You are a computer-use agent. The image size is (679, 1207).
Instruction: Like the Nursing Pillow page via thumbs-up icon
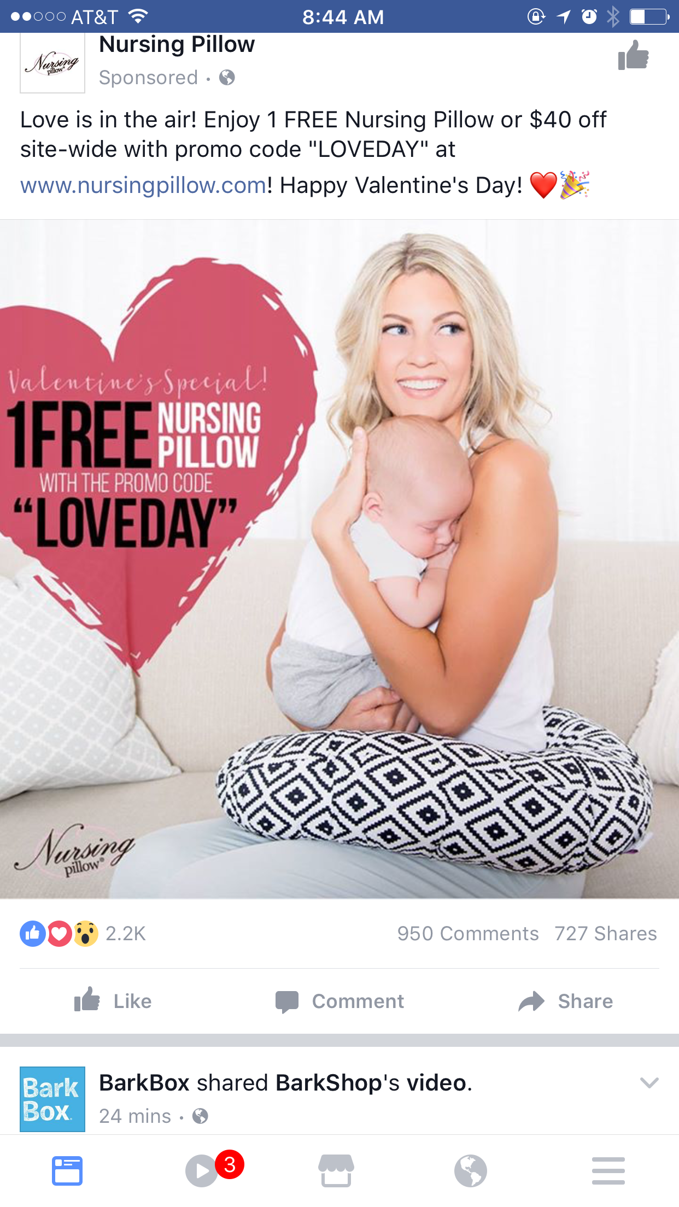click(633, 55)
